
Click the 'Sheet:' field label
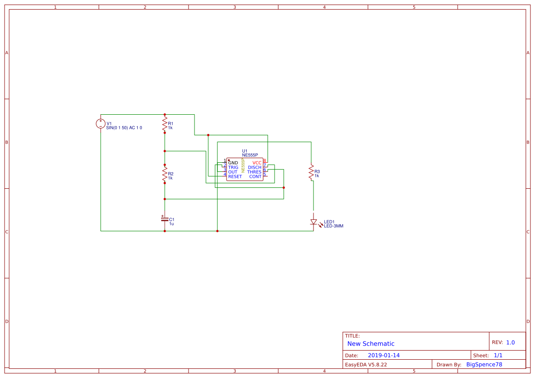(x=481, y=355)
